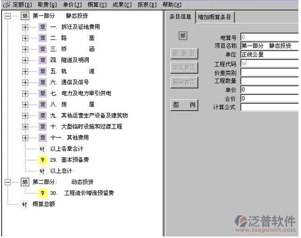Click the 计 icon beside 概算总额
Viewport: 301px width, 238px height.
click(25, 204)
